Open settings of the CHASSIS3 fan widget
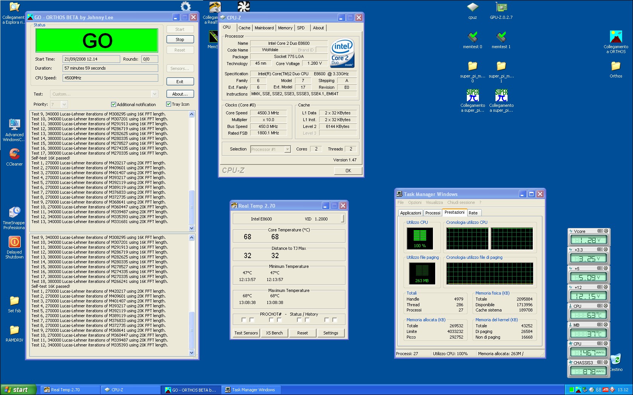 tap(600, 362)
